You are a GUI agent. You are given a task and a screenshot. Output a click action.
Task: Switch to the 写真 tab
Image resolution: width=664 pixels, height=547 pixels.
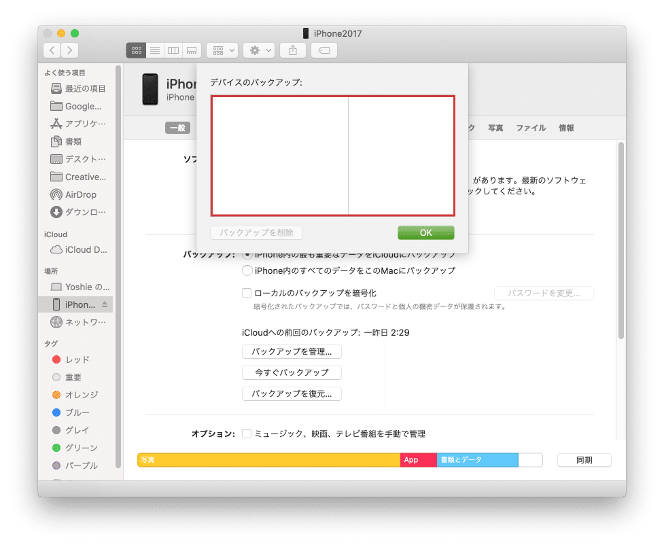click(495, 128)
